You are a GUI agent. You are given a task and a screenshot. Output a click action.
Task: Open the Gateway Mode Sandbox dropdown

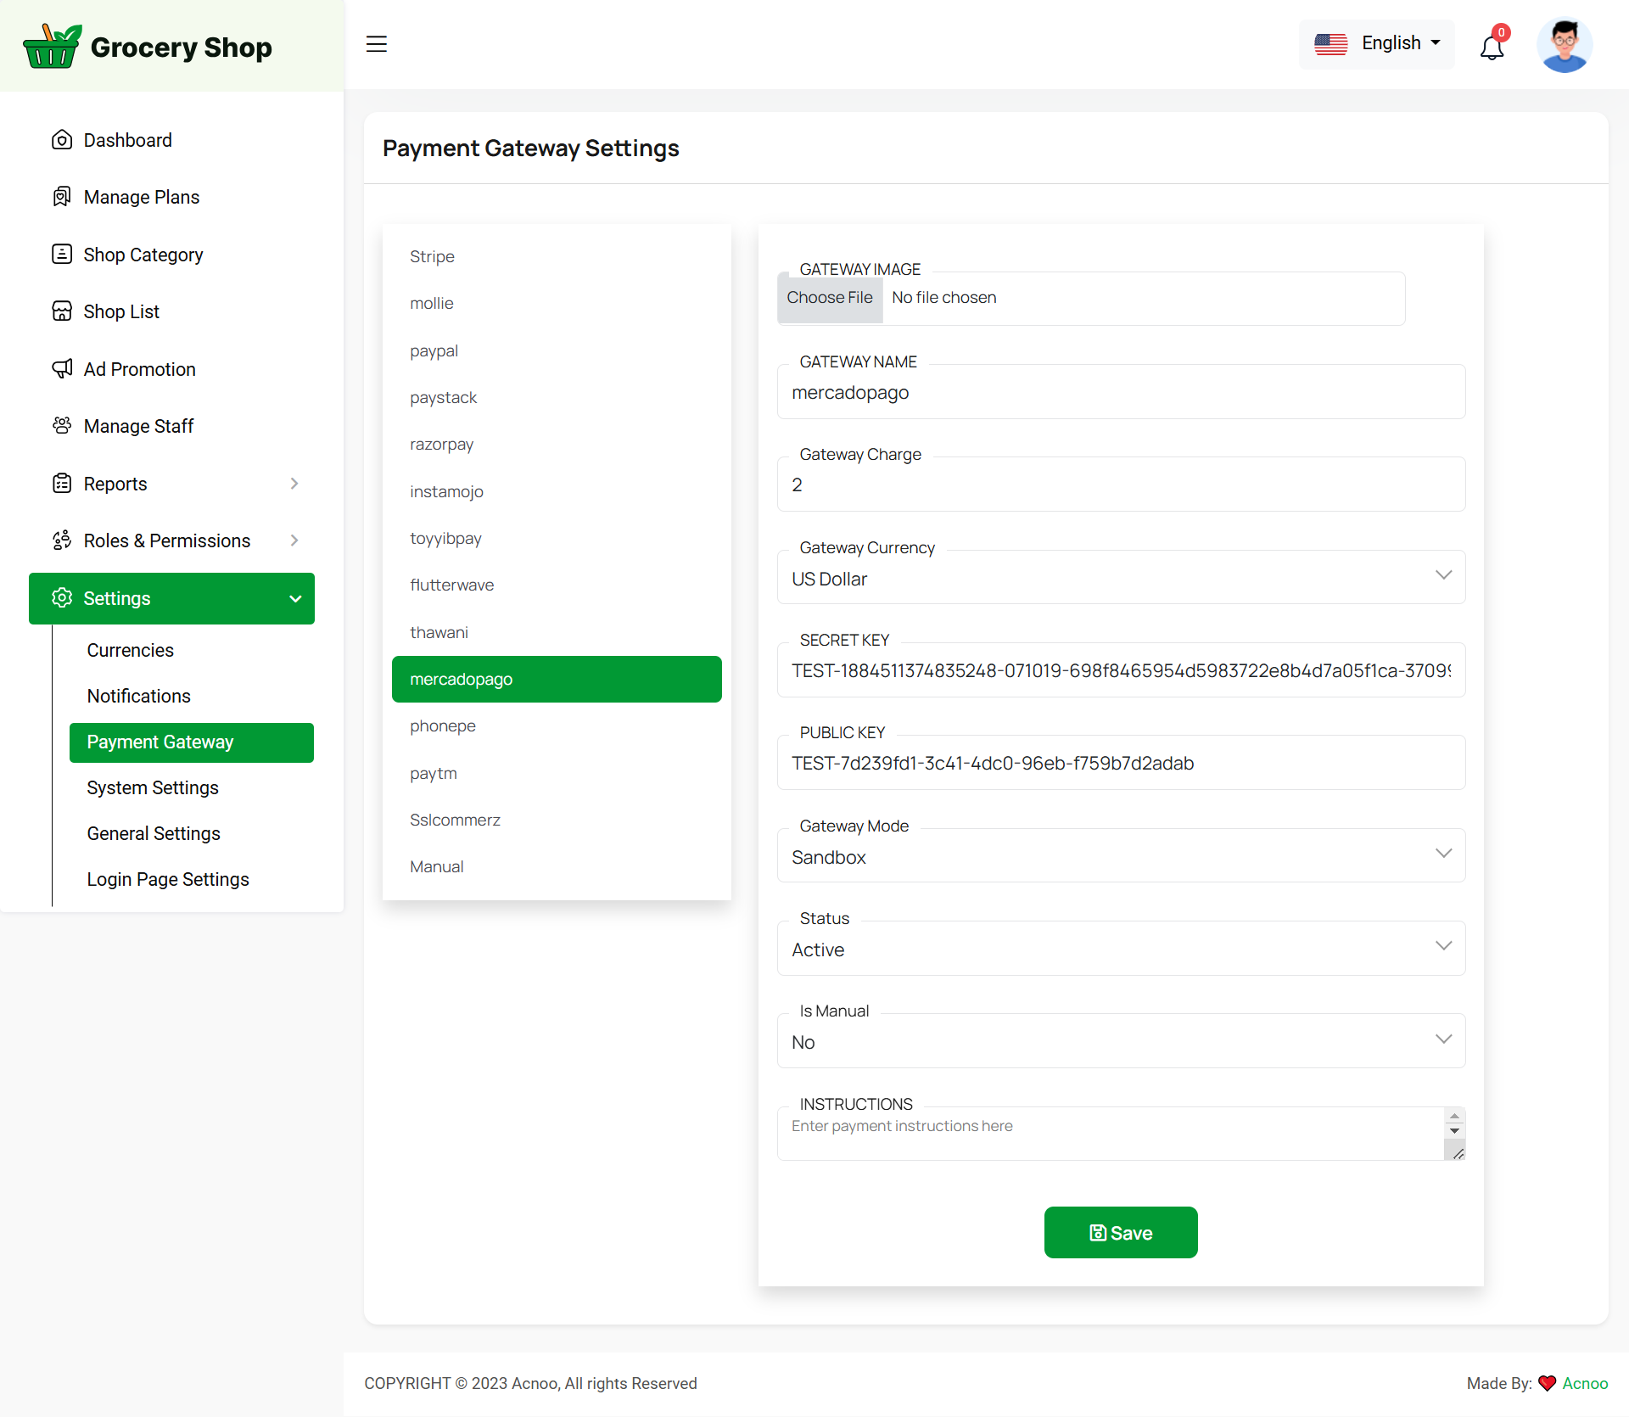pyautogui.click(x=1121, y=857)
